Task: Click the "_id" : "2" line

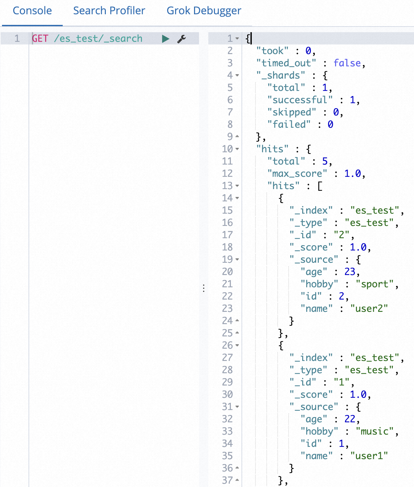Action: (x=322, y=235)
